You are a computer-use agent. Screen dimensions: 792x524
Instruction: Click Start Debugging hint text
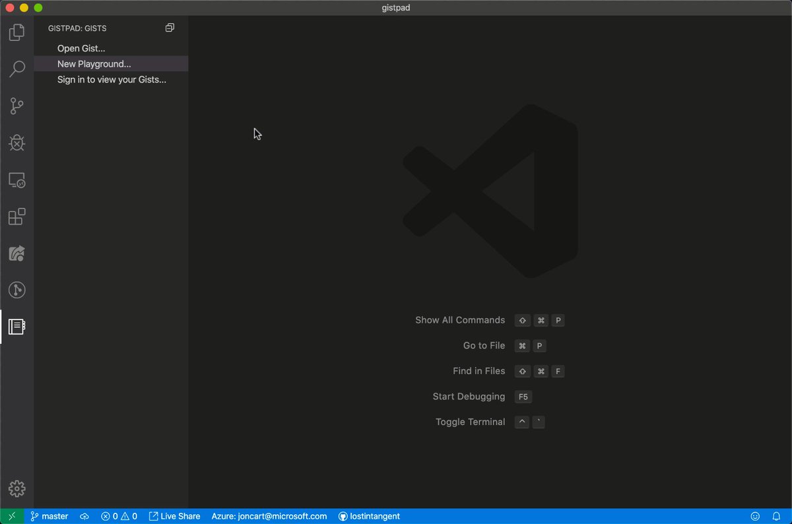click(469, 397)
